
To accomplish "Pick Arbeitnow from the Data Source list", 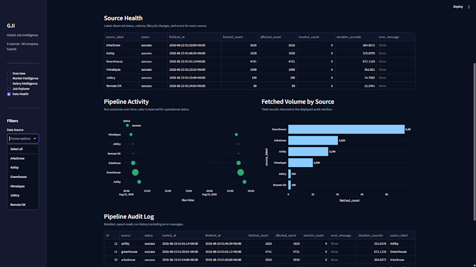I will 23,159.
